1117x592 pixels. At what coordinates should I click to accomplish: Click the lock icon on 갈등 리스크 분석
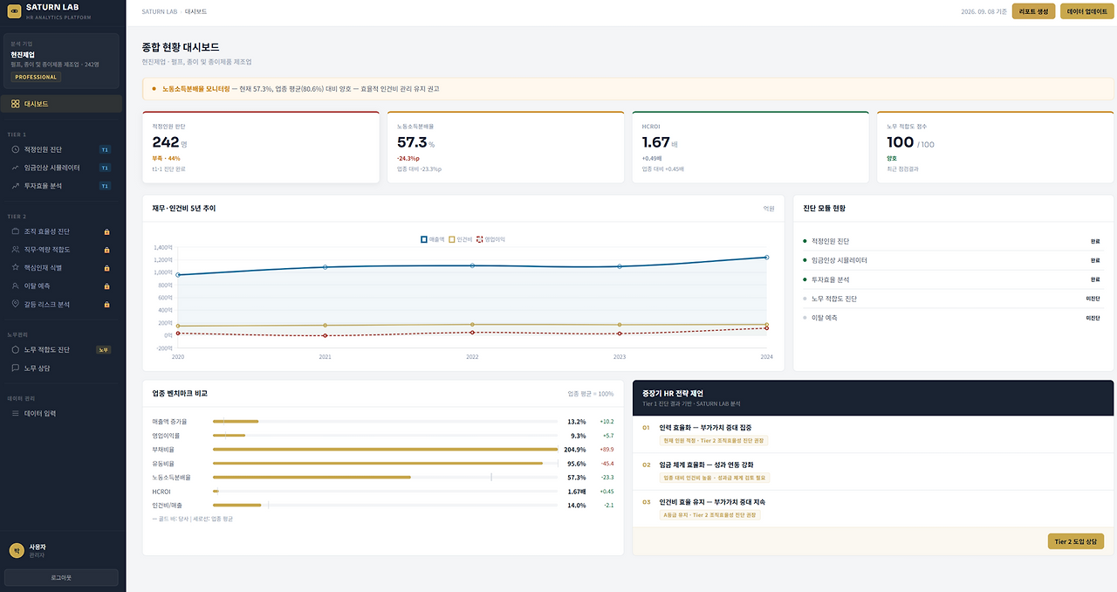pyautogui.click(x=107, y=304)
